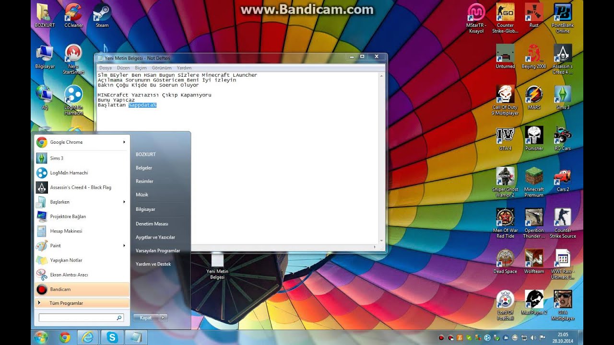The width and height of the screenshot is (614, 345).
Task: Select the Bilgisayar desktop icon
Action: (45, 57)
